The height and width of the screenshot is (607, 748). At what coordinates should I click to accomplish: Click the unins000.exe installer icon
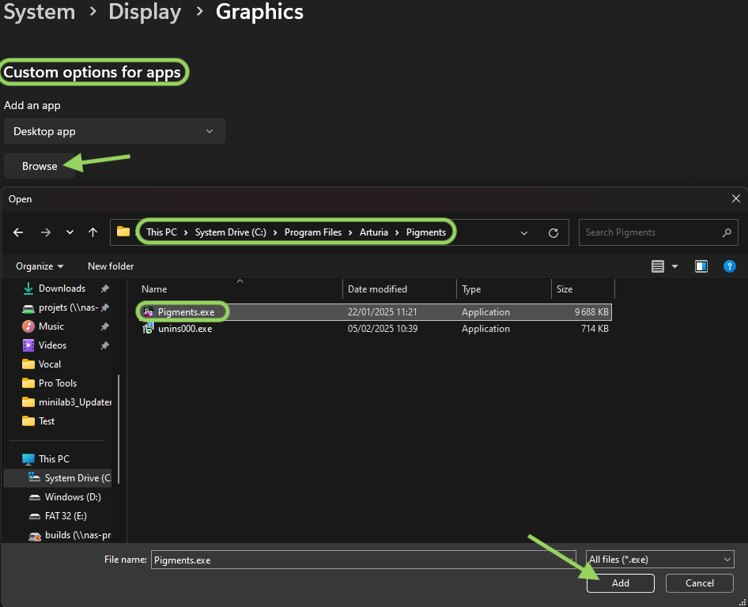click(x=149, y=329)
